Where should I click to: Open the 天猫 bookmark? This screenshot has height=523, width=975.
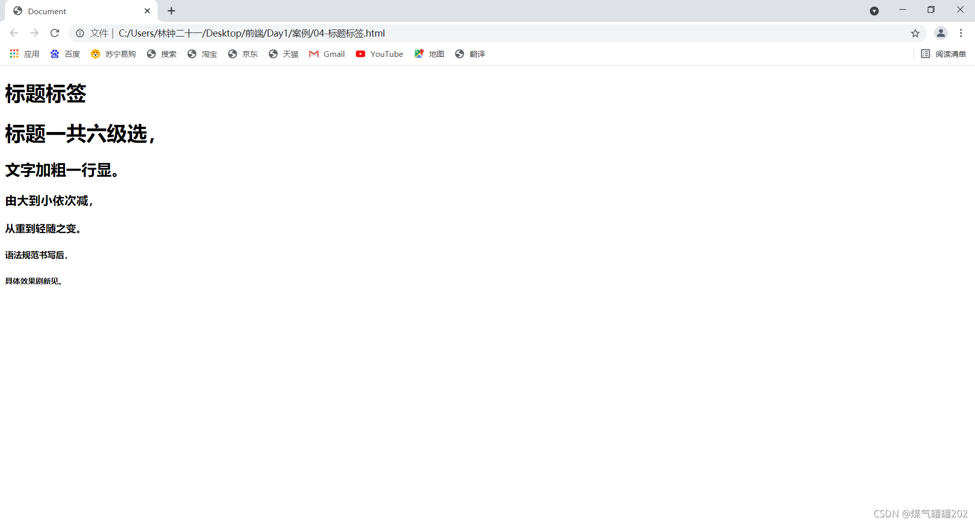click(x=283, y=54)
